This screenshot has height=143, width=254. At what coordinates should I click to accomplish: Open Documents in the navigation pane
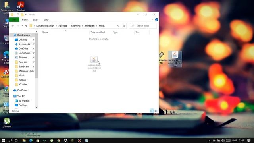click(x=25, y=53)
